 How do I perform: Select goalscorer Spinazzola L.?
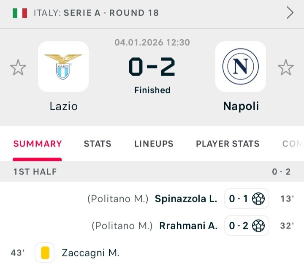coord(186,199)
